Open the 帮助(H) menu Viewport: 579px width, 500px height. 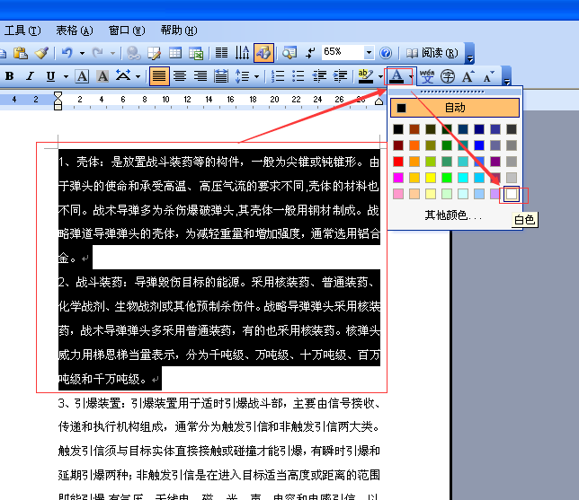[x=179, y=31]
